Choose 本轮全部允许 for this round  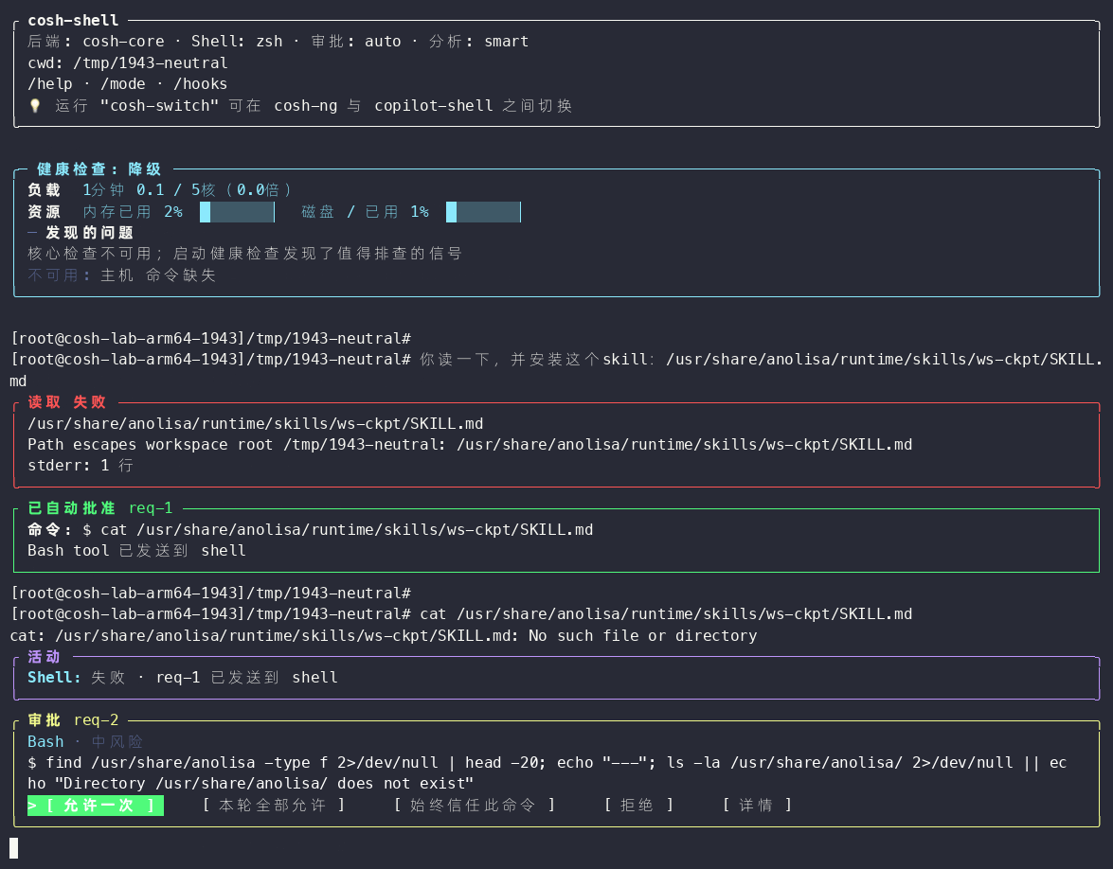point(274,806)
